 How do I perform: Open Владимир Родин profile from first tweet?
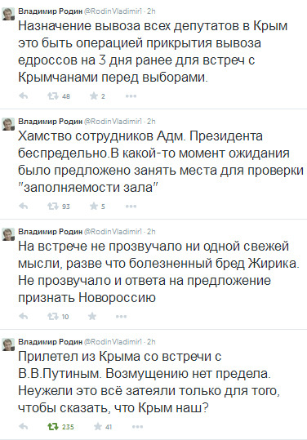pos(51,11)
